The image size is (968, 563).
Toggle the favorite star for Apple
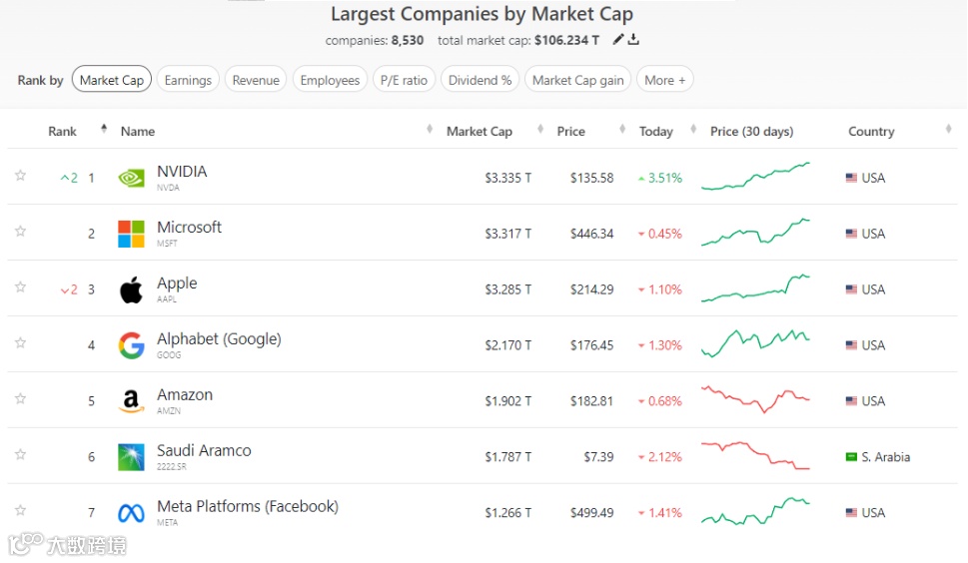pos(20,287)
